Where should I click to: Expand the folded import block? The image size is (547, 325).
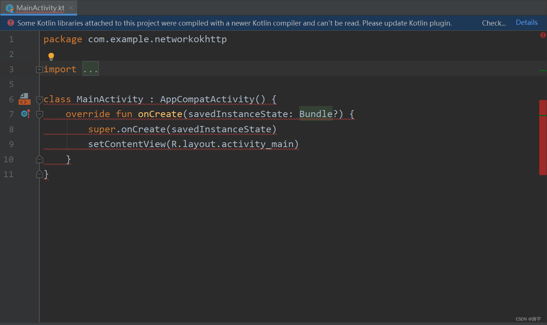pos(39,69)
